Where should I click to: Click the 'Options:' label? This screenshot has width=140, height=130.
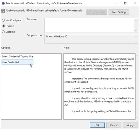point(6,48)
